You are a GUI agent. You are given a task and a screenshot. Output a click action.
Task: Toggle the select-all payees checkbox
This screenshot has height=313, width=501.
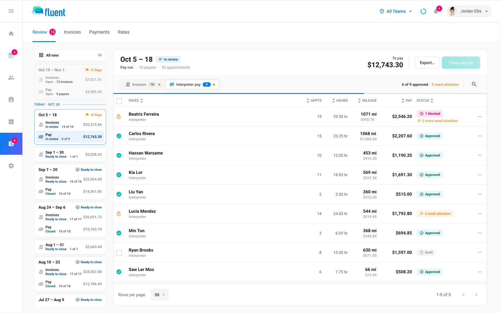[119, 101]
